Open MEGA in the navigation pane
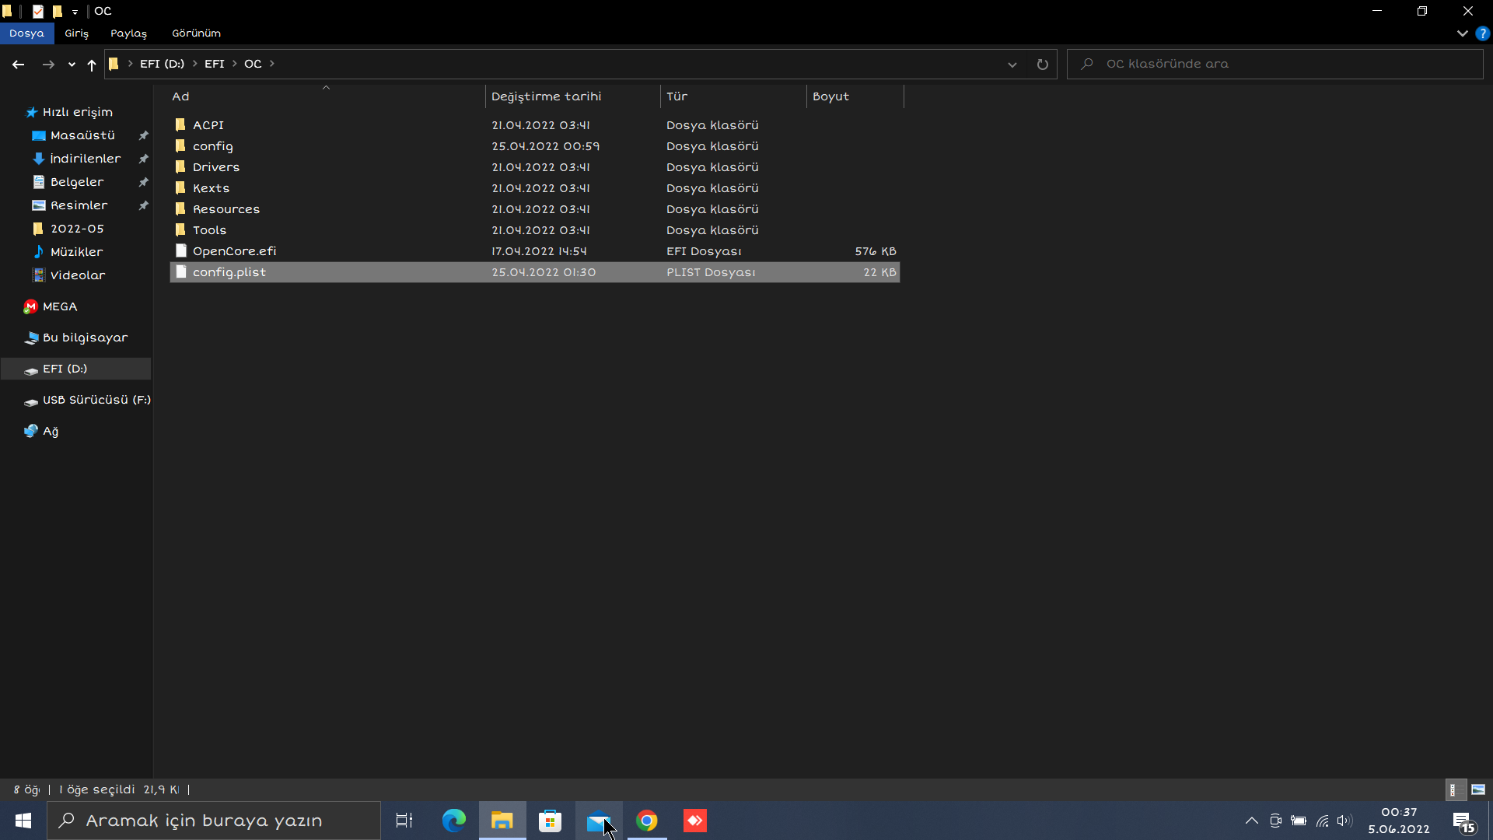This screenshot has width=1493, height=840. tap(59, 306)
